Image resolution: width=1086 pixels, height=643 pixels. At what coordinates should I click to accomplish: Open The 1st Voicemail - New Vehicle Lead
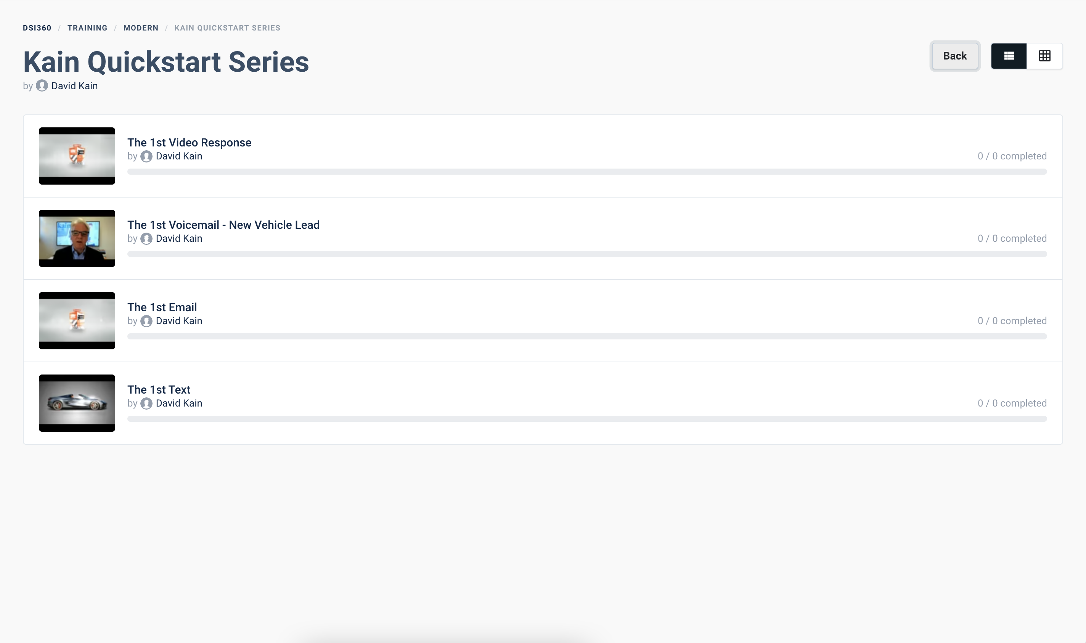pyautogui.click(x=223, y=225)
